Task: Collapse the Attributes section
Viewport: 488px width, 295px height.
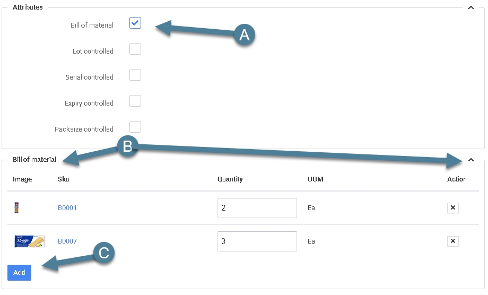Action: (471, 8)
